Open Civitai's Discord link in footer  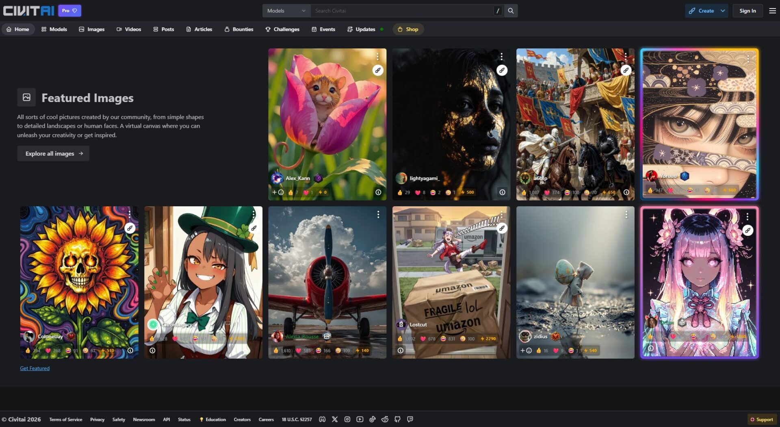(322, 419)
